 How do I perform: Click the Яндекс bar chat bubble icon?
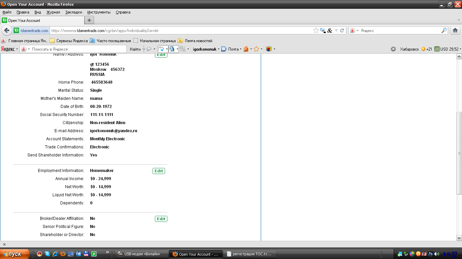[x=149, y=49]
